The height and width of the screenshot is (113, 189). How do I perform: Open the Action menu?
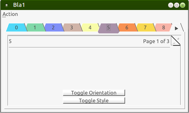pos(10,14)
